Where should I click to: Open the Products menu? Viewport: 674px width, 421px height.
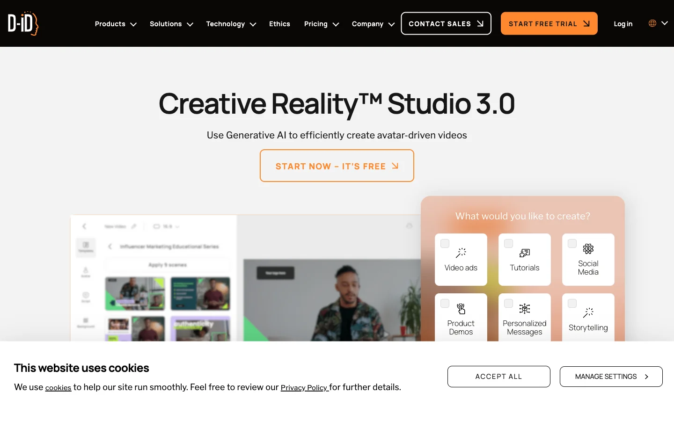tap(110, 24)
